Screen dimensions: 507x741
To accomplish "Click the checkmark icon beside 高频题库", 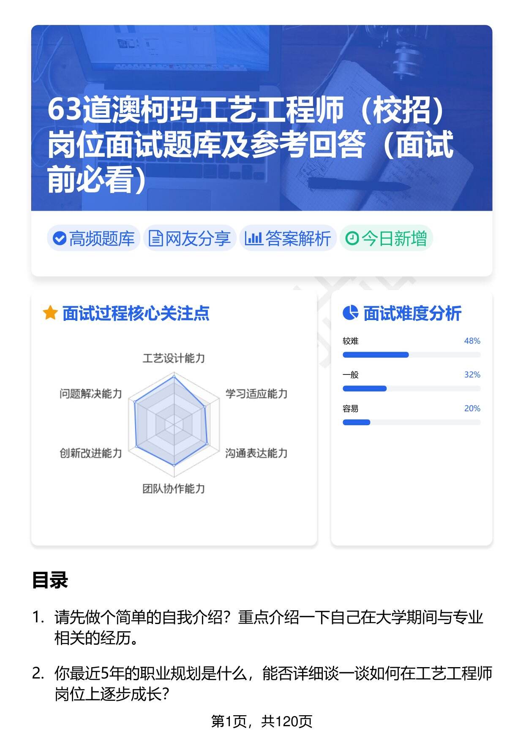I will [59, 239].
